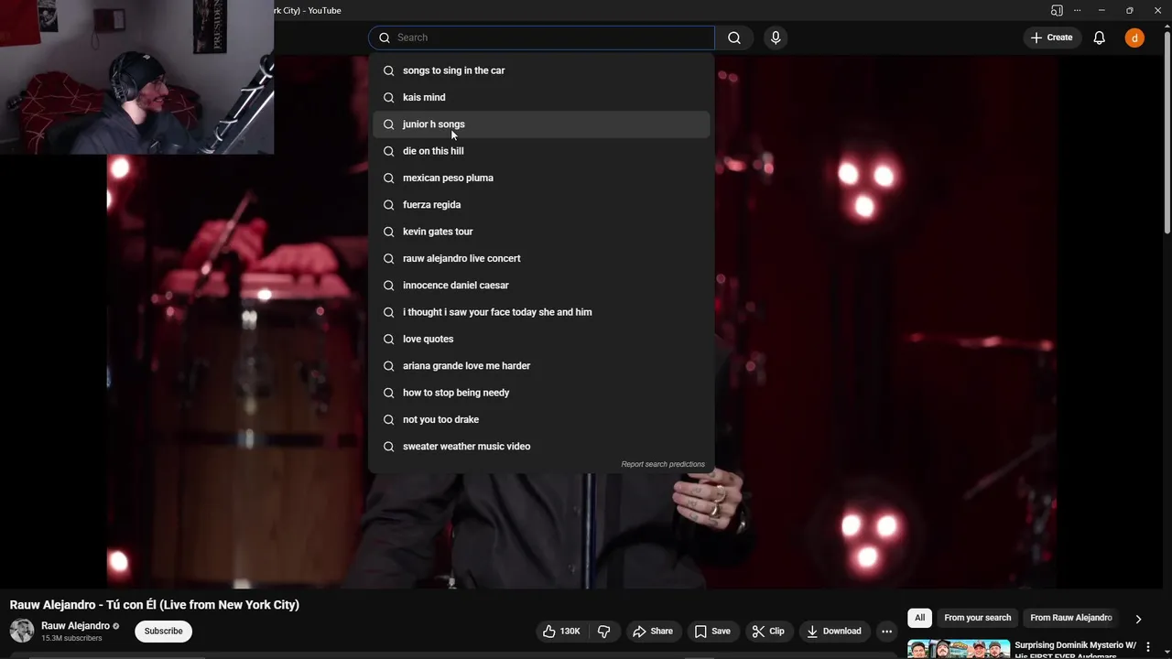Open Rauw Alejandro channel name link
Screen dimensions: 1172x659
[x=75, y=626]
